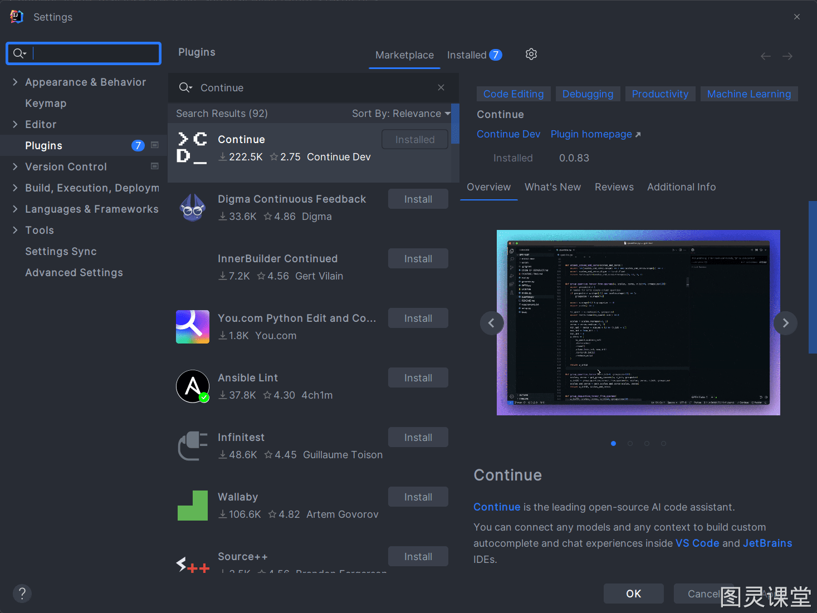817x613 pixels.
Task: Expand Appearance & Behavior settings
Action: (x=15, y=82)
